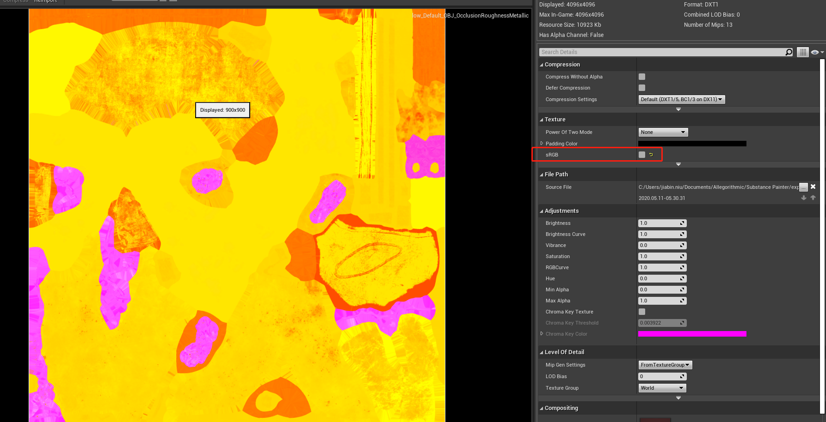Click the search magnifier in Search Details
826x422 pixels.
tap(789, 52)
